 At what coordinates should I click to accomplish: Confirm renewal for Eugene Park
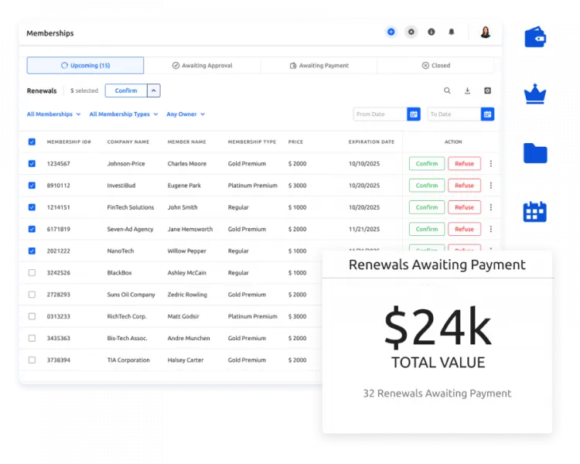426,186
